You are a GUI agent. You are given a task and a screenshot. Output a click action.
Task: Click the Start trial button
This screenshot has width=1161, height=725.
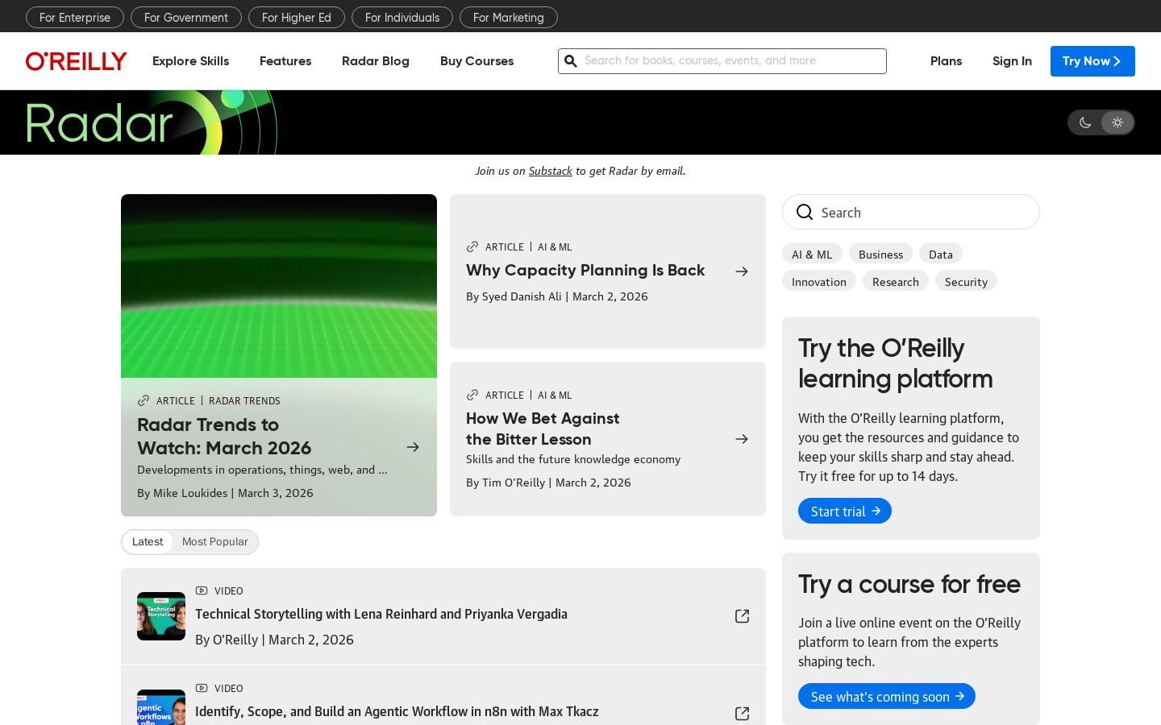click(845, 511)
